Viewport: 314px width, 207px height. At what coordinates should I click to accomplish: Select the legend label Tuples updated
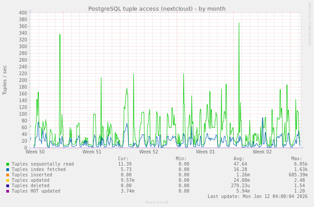(x=31, y=180)
